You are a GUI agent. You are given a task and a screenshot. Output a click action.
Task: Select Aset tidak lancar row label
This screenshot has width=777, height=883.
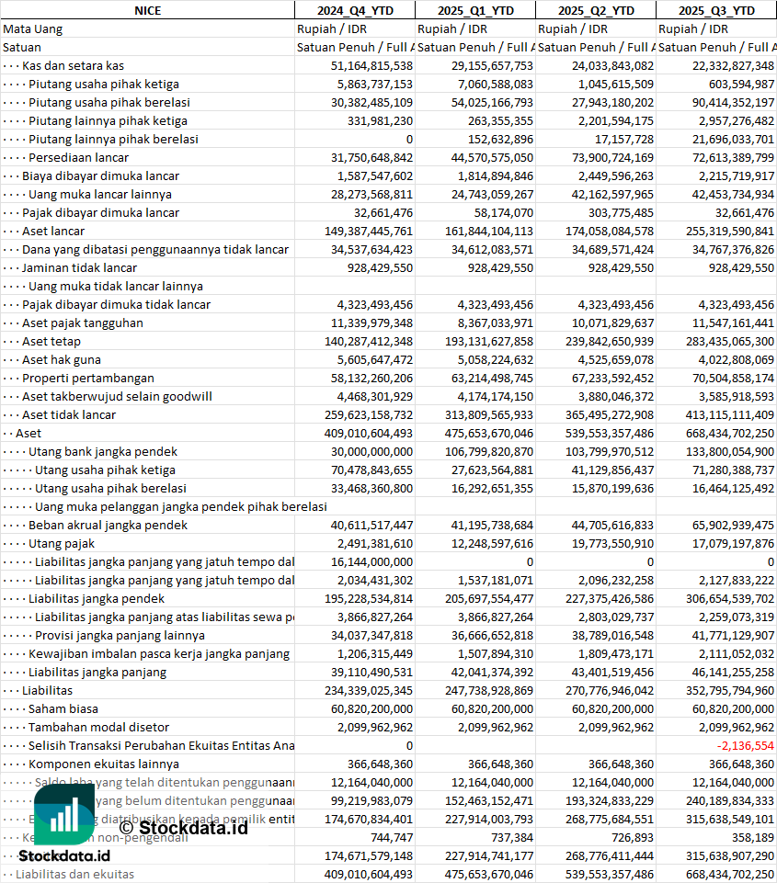click(69, 415)
